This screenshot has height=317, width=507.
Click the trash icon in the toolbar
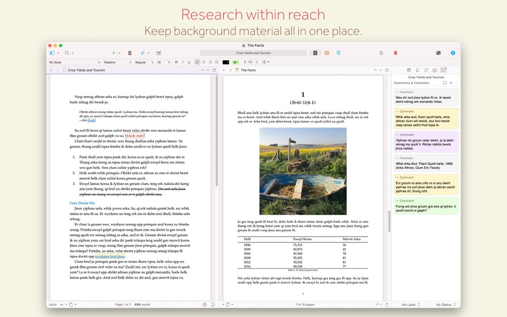(x=130, y=53)
